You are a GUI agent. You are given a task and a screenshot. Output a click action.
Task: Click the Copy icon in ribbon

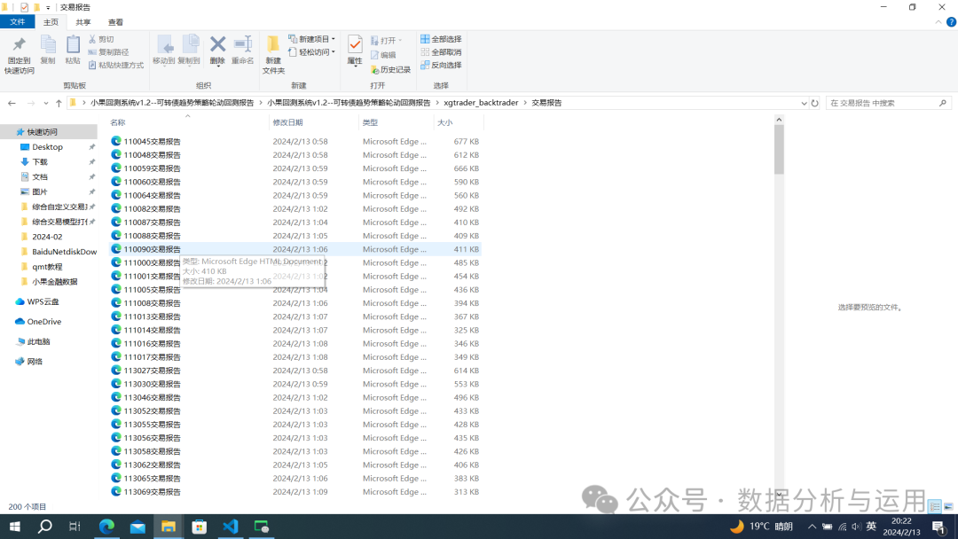pos(48,50)
